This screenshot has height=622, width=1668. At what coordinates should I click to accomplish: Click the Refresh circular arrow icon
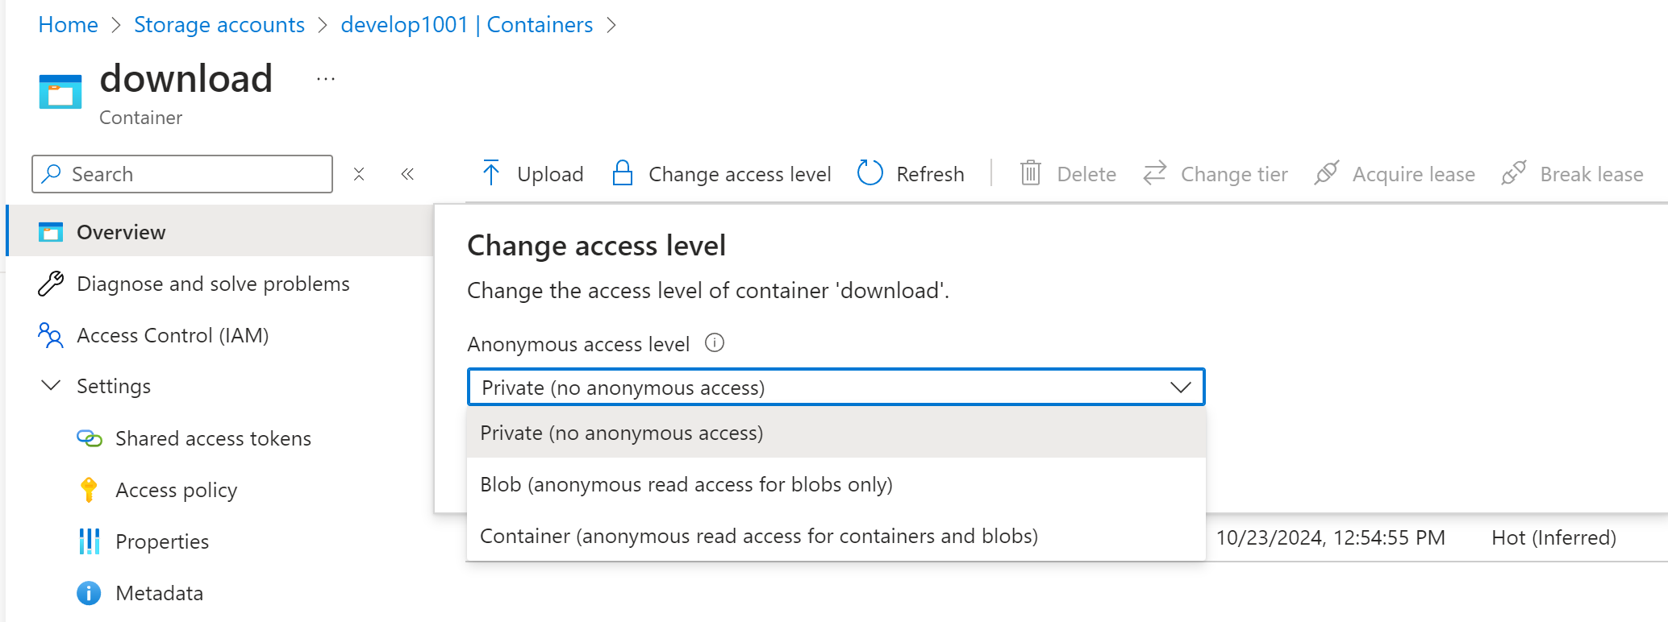869,173
